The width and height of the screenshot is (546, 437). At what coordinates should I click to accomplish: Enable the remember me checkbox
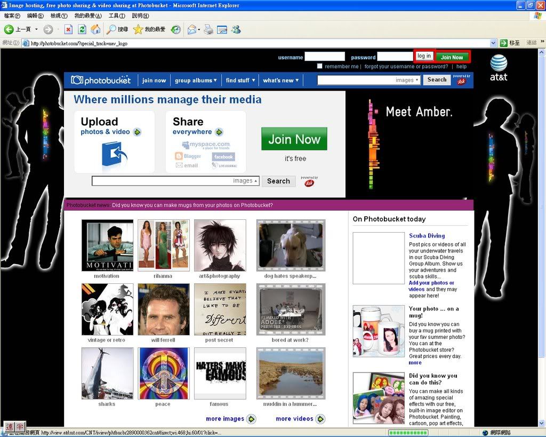click(320, 66)
